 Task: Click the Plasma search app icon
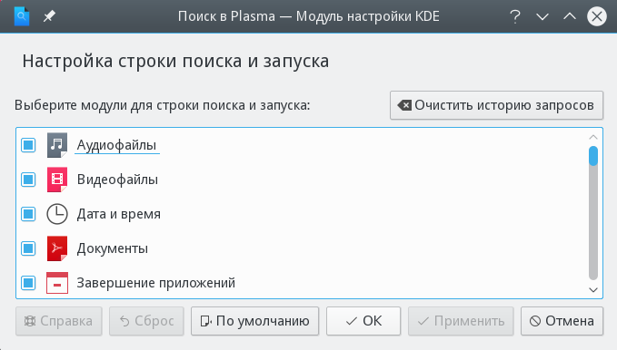coord(22,16)
